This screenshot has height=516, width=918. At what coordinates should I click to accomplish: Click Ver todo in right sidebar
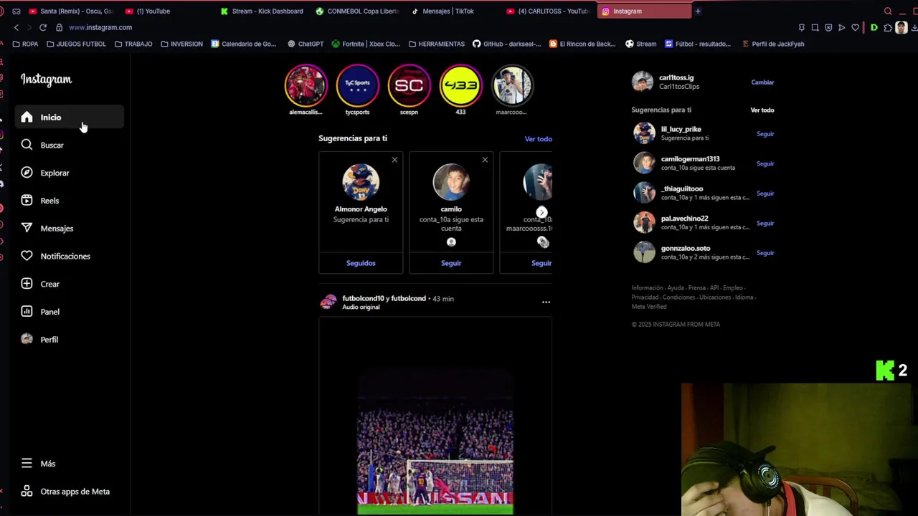tap(762, 110)
